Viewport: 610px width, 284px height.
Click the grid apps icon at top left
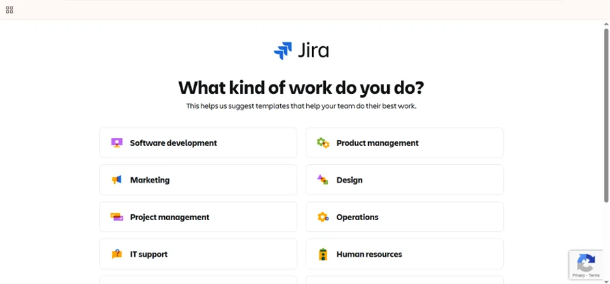coord(10,10)
